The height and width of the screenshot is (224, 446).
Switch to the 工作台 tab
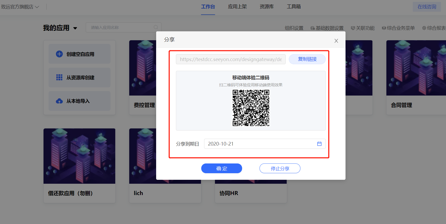[x=208, y=7]
